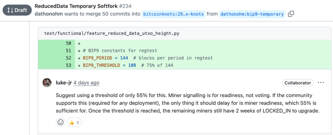Copy the head branch name with the copy icon
Image resolution: width=333 pixels, height=135 pixels.
pyautogui.click(x=291, y=14)
